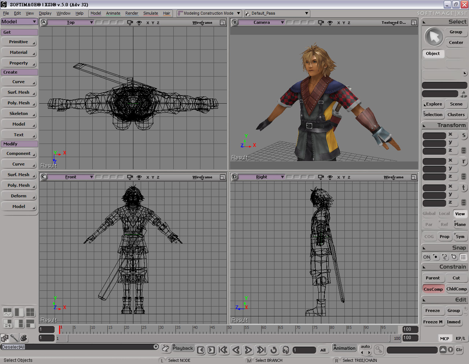Click camera icon in Top viewport
Viewport: 469px width, 364px height.
coord(130,23)
